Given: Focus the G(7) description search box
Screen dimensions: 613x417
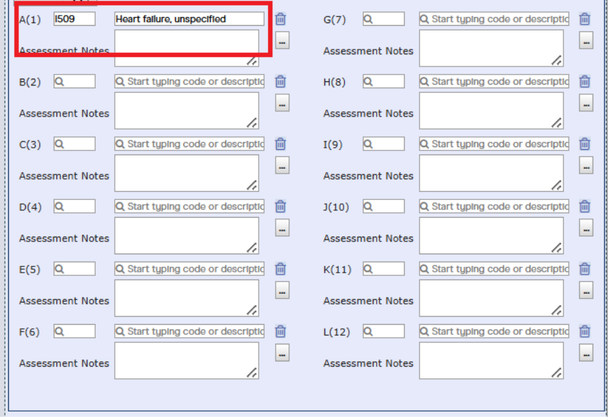Looking at the screenshot, I should 494,19.
